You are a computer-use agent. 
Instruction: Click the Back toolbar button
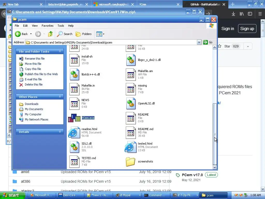tap(21, 34)
